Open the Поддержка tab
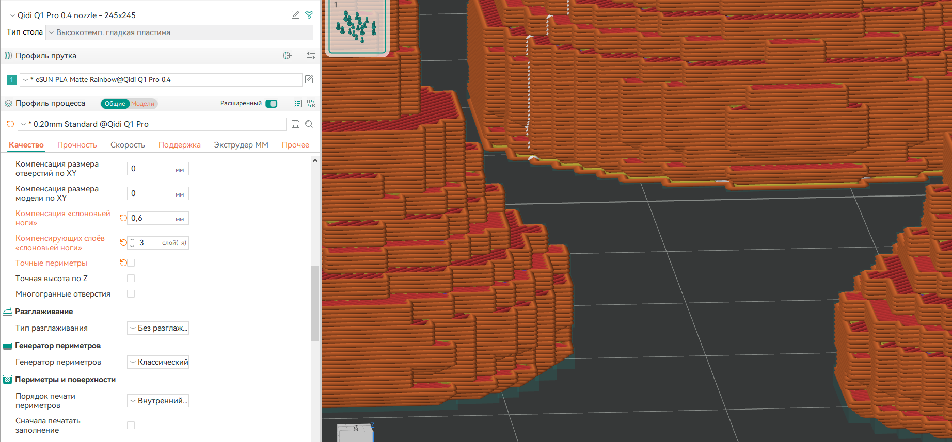This screenshot has height=442, width=952. (x=179, y=145)
